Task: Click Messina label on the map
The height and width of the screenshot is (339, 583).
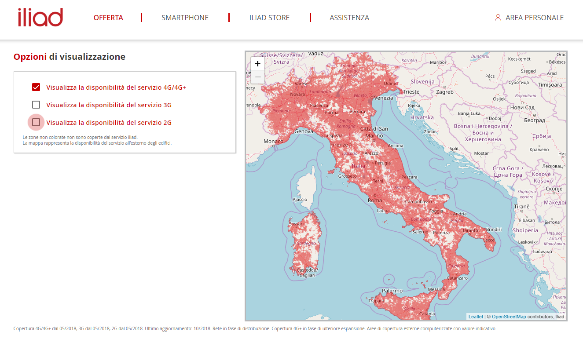Action: pos(436,289)
